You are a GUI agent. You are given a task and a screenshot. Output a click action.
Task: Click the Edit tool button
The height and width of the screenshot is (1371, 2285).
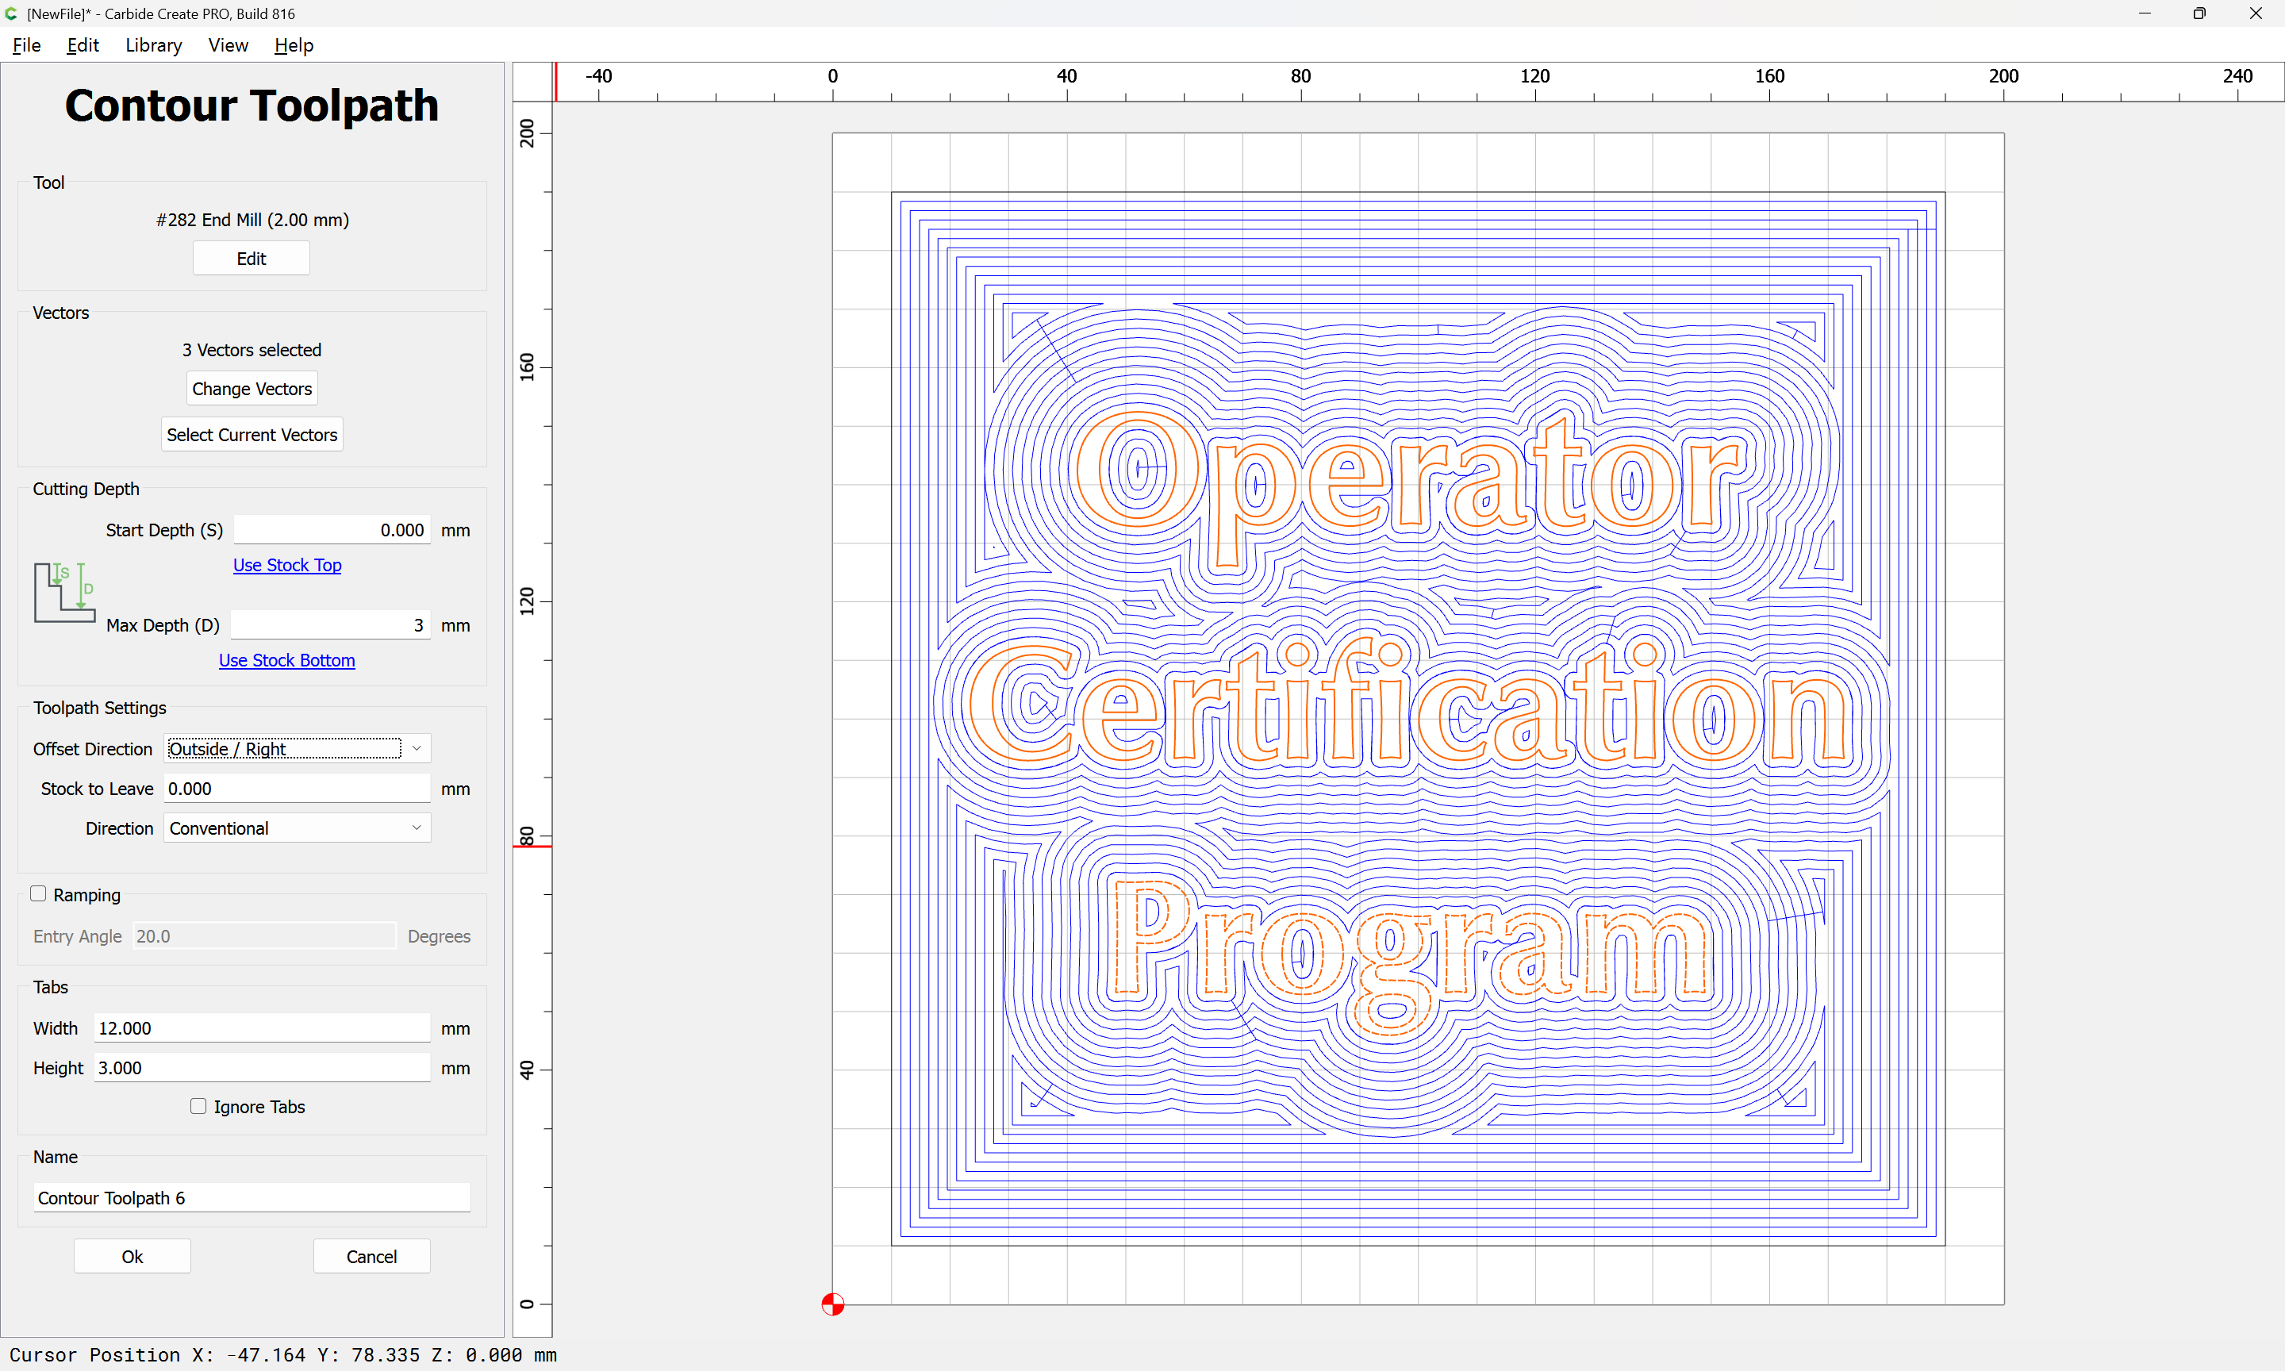click(252, 259)
